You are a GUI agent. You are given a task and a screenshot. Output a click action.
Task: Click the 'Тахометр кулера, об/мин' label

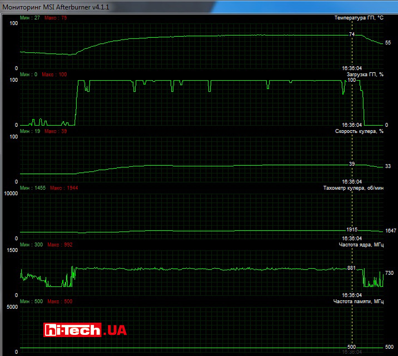click(x=353, y=188)
